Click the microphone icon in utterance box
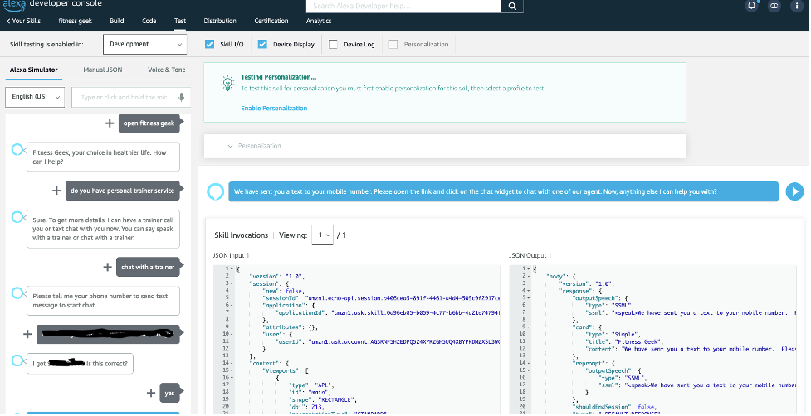811x416 pixels. click(181, 97)
